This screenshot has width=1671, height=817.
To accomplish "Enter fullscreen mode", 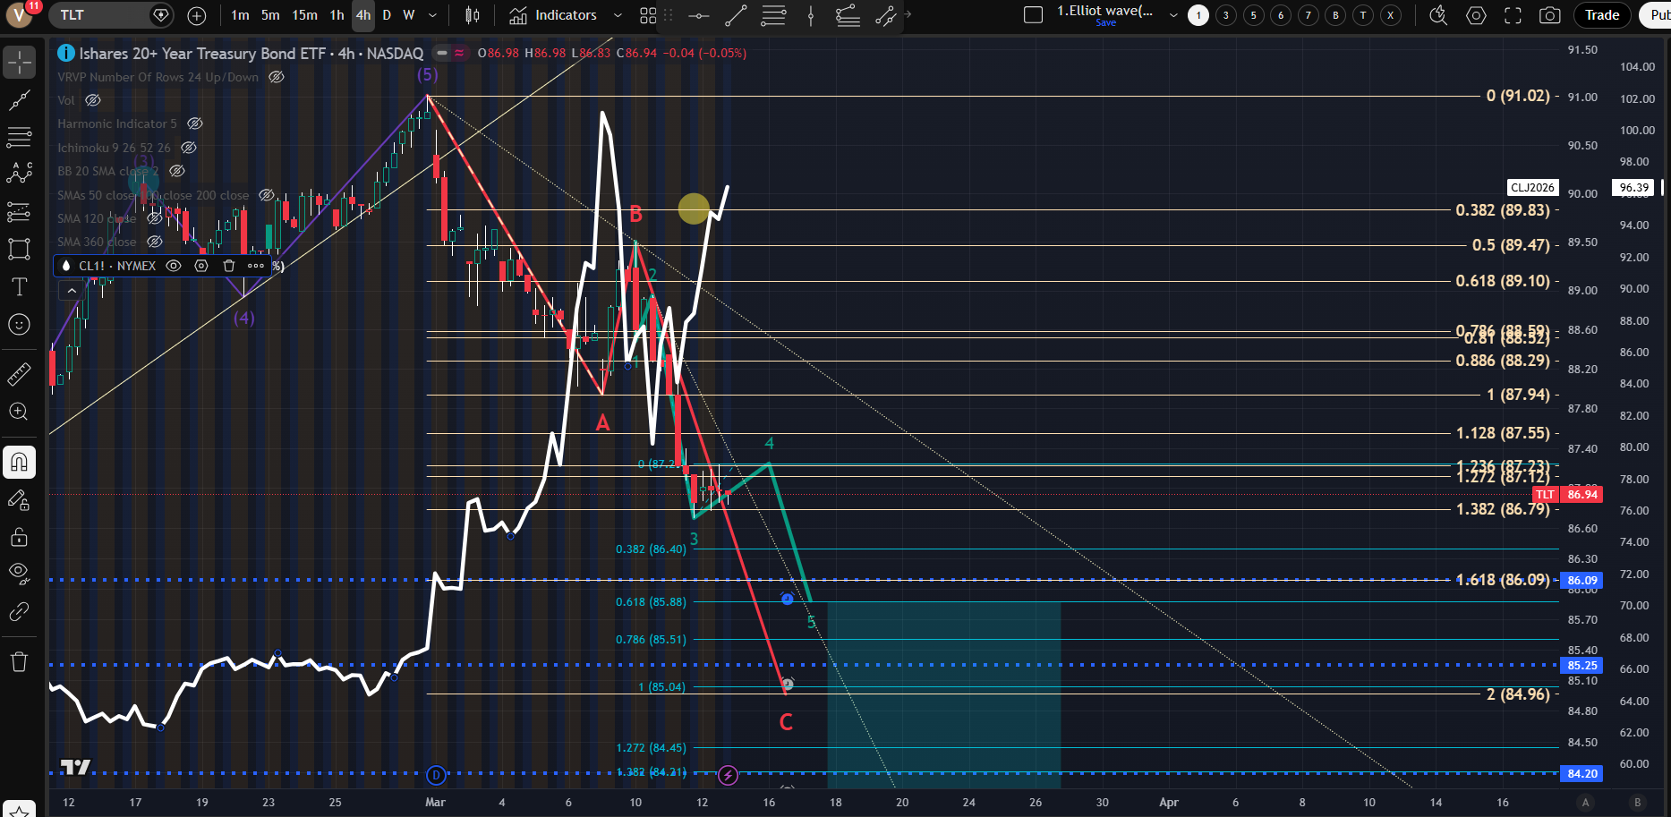I will 1513,15.
